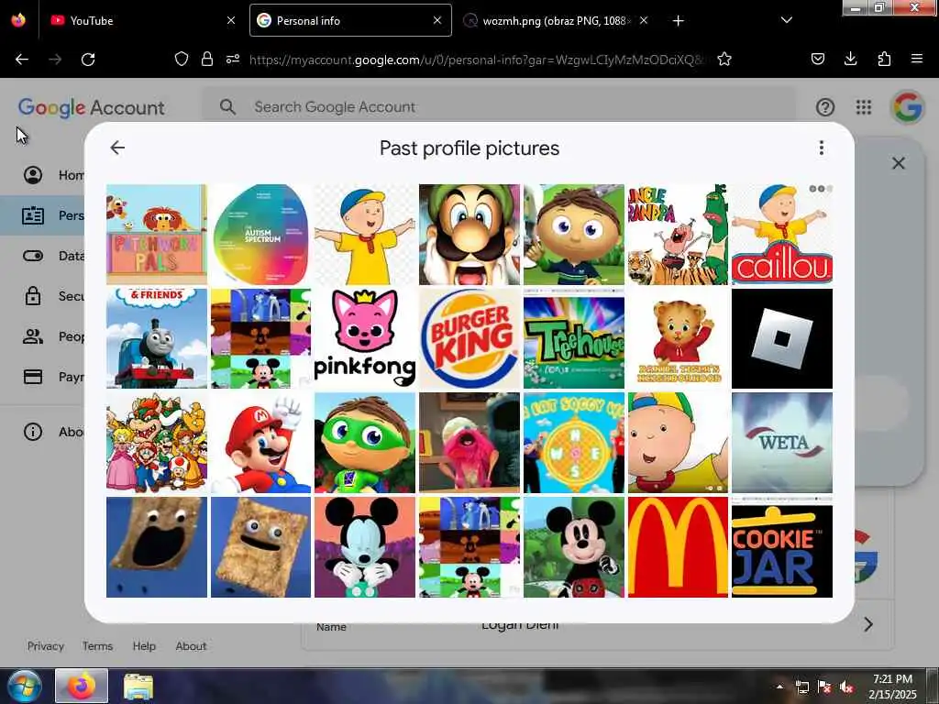The width and height of the screenshot is (939, 704).
Task: Select the Luigi face picture
Action: (x=469, y=234)
